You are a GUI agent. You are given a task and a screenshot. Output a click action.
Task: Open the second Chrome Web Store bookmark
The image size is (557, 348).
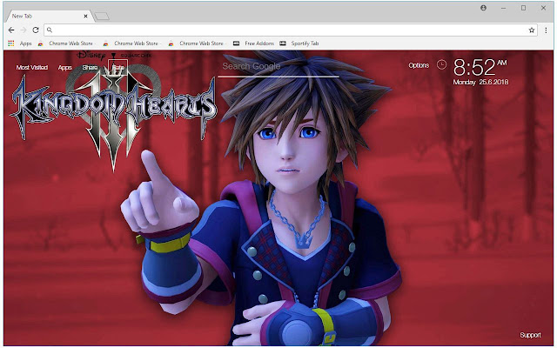131,43
